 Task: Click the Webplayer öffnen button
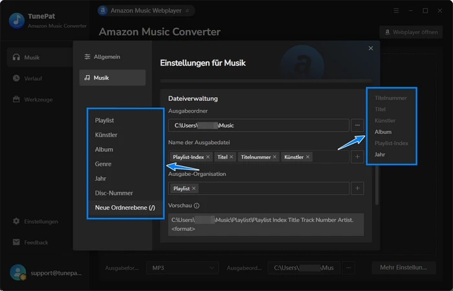[x=411, y=32]
